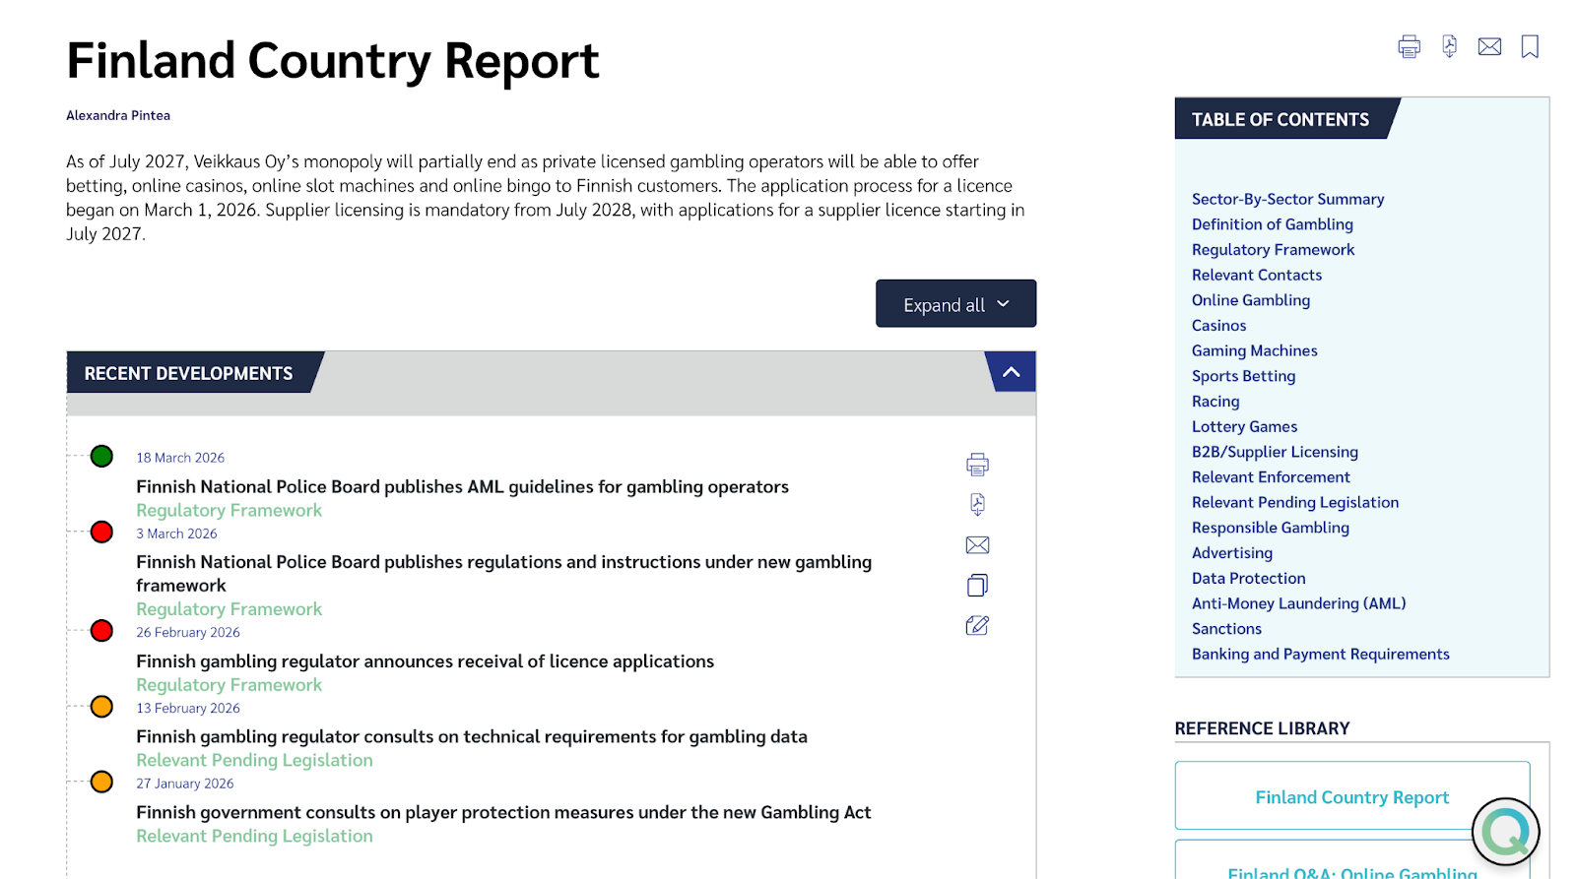The width and height of the screenshot is (1576, 879).
Task: Open Sports Betting contents link
Action: pos(1243,376)
